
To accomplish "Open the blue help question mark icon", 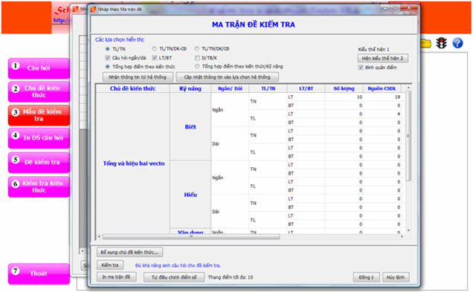I will tap(457, 43).
